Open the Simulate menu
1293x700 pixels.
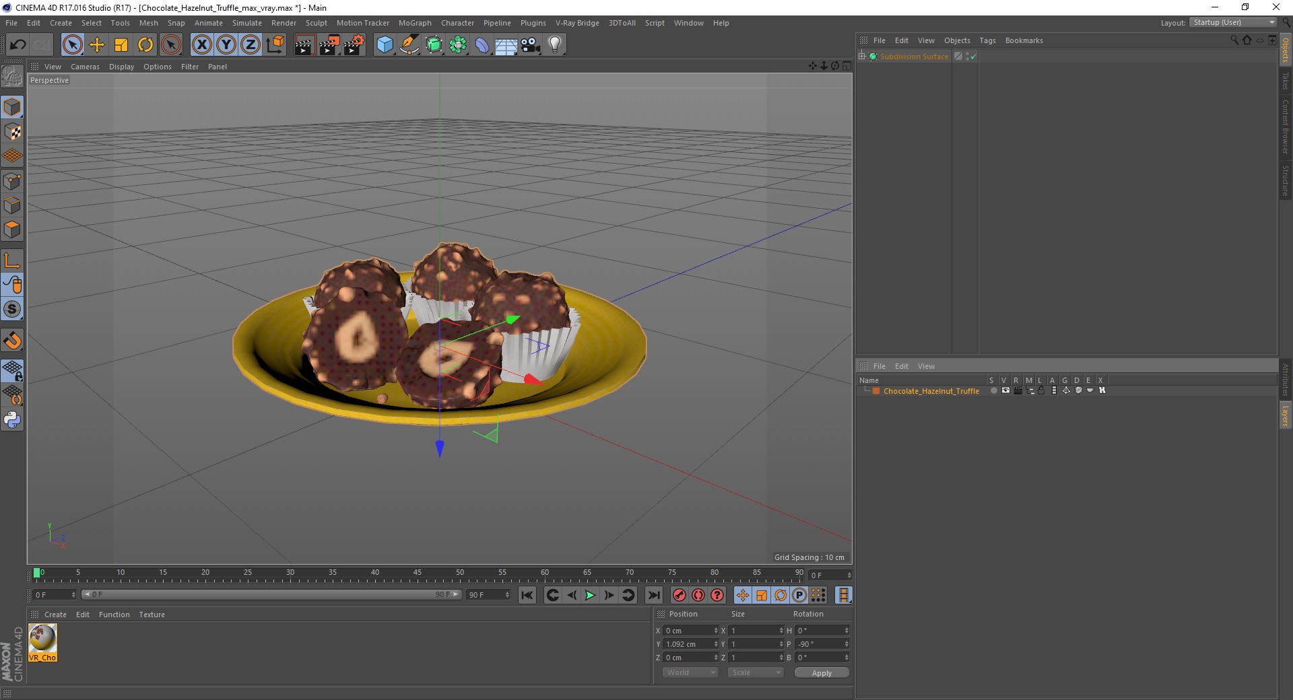[x=247, y=23]
